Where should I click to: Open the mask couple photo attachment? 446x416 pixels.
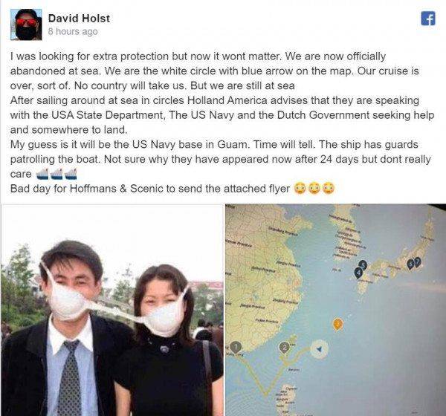[111, 310]
